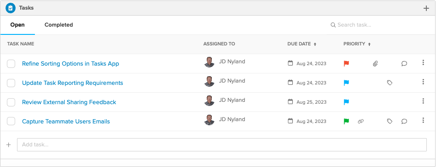Open the more options menu for Review External Sharing
The image size is (436, 167).
point(423,101)
